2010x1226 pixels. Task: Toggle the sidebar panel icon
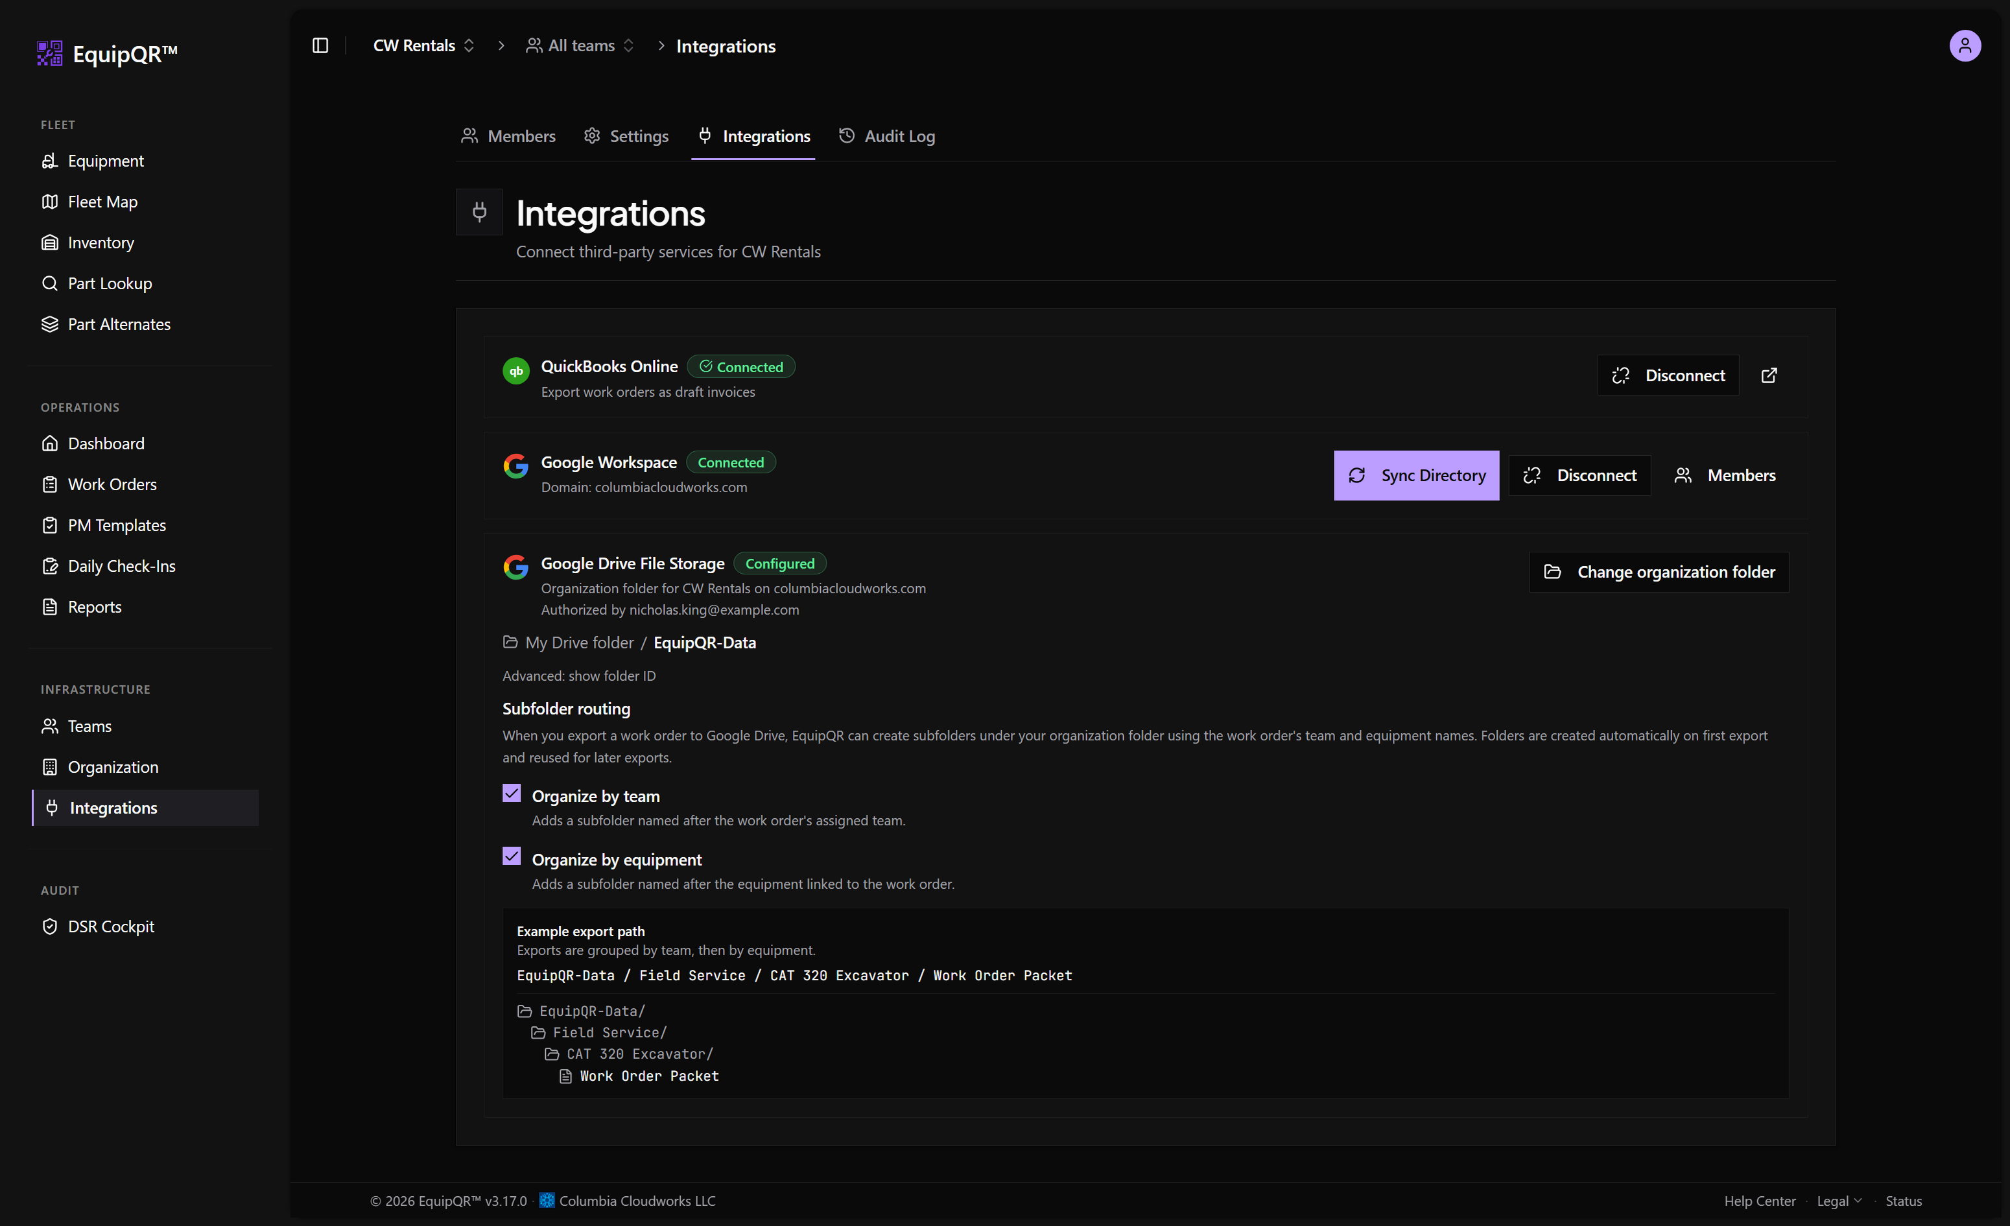point(320,45)
